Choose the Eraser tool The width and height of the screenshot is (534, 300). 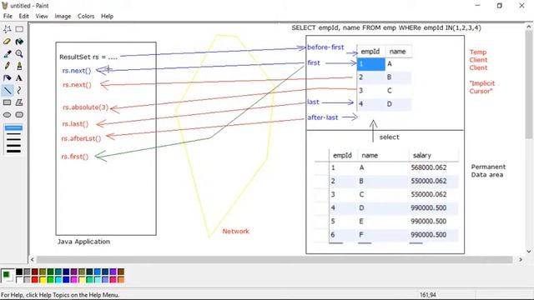coord(8,42)
